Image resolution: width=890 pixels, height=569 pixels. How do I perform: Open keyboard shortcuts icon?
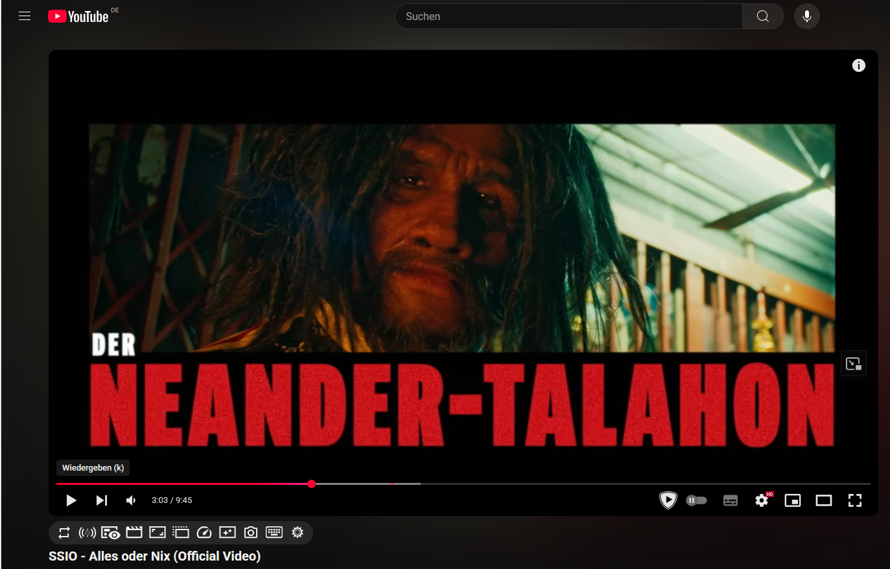click(x=274, y=533)
